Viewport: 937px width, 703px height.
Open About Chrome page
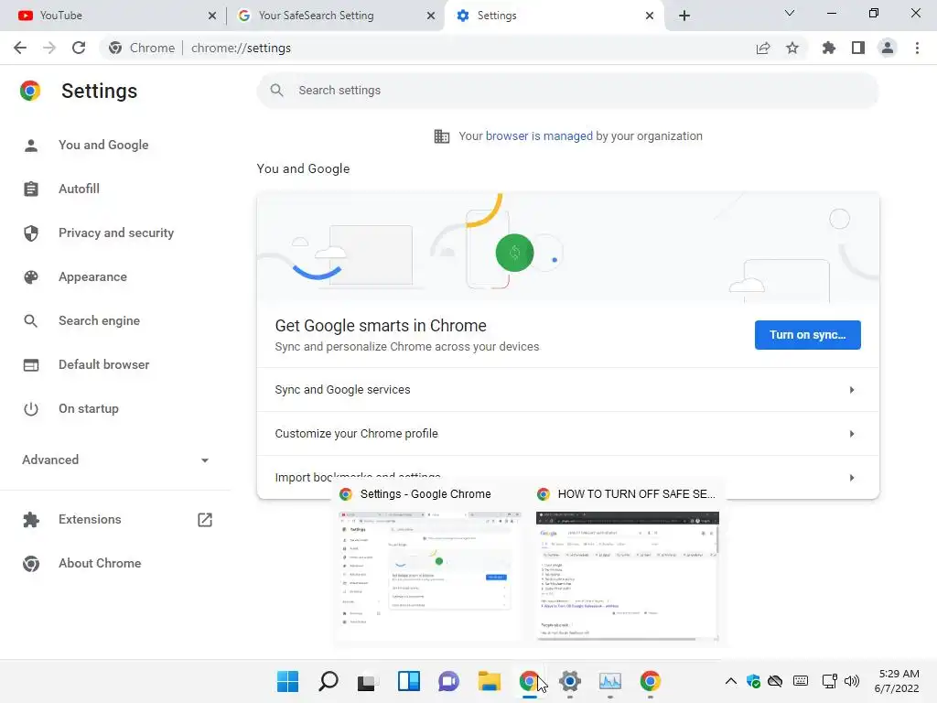coord(100,563)
